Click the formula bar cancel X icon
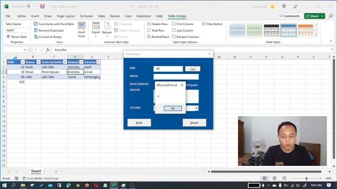The height and width of the screenshot is (189, 337). click(x=36, y=50)
